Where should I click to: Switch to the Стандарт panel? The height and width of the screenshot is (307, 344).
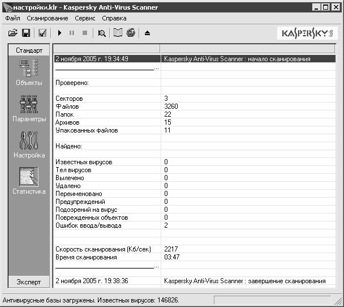pyautogui.click(x=29, y=50)
